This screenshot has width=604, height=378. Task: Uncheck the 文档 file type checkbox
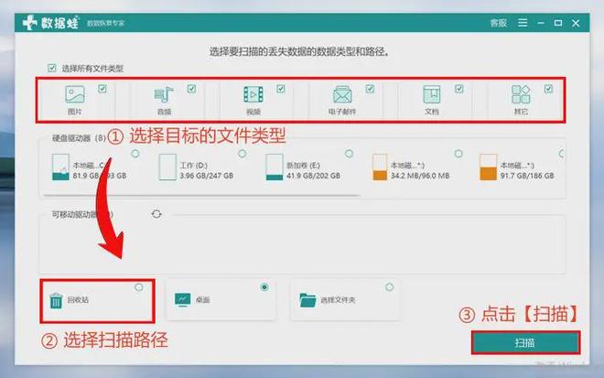point(458,89)
